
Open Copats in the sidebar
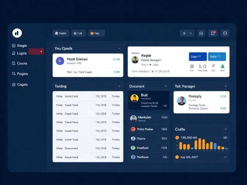click(20, 84)
